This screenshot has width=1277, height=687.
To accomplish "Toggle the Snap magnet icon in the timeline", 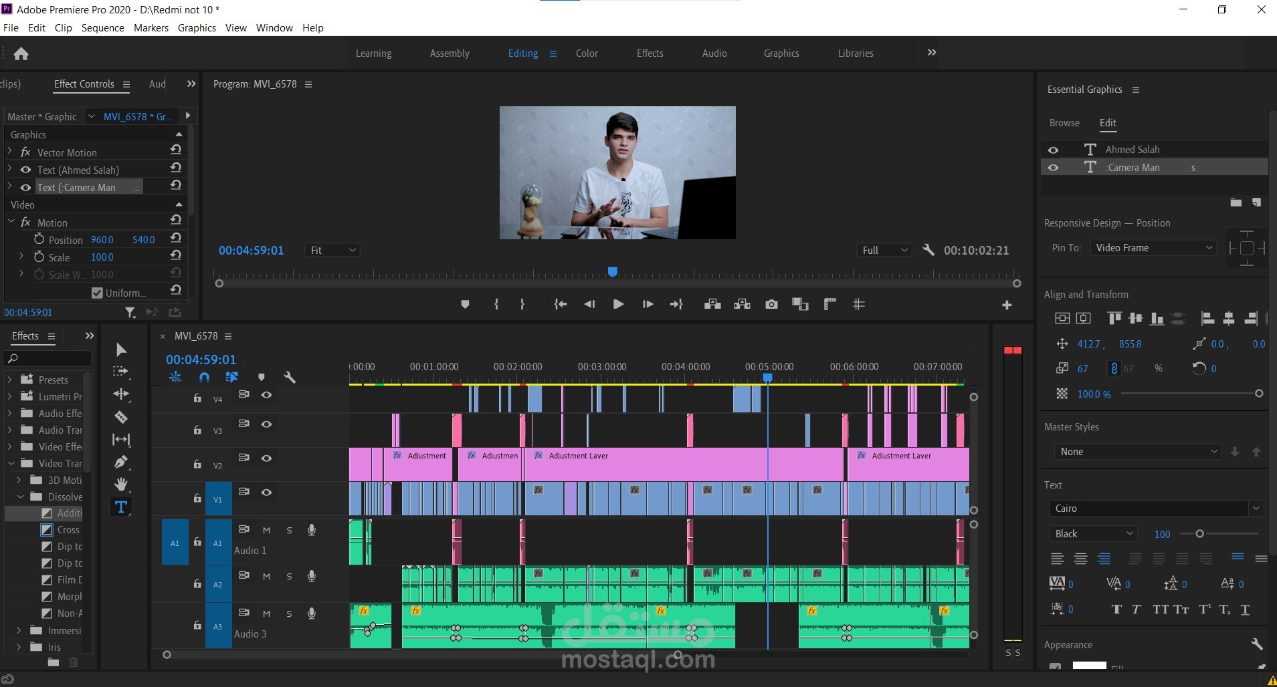I will (204, 377).
